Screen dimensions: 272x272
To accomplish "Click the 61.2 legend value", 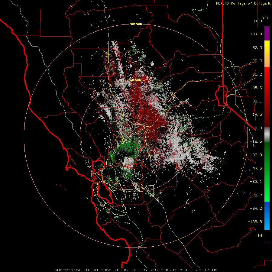I will pos(257,74).
